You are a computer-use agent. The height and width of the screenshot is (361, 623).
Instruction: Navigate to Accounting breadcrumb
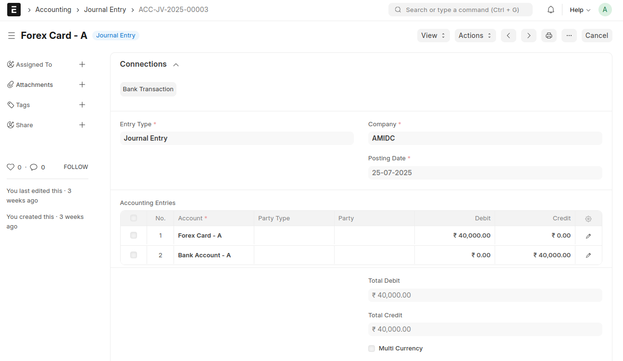53,10
